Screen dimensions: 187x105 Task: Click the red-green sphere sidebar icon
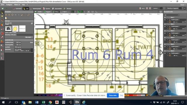pyautogui.click(x=2, y=25)
